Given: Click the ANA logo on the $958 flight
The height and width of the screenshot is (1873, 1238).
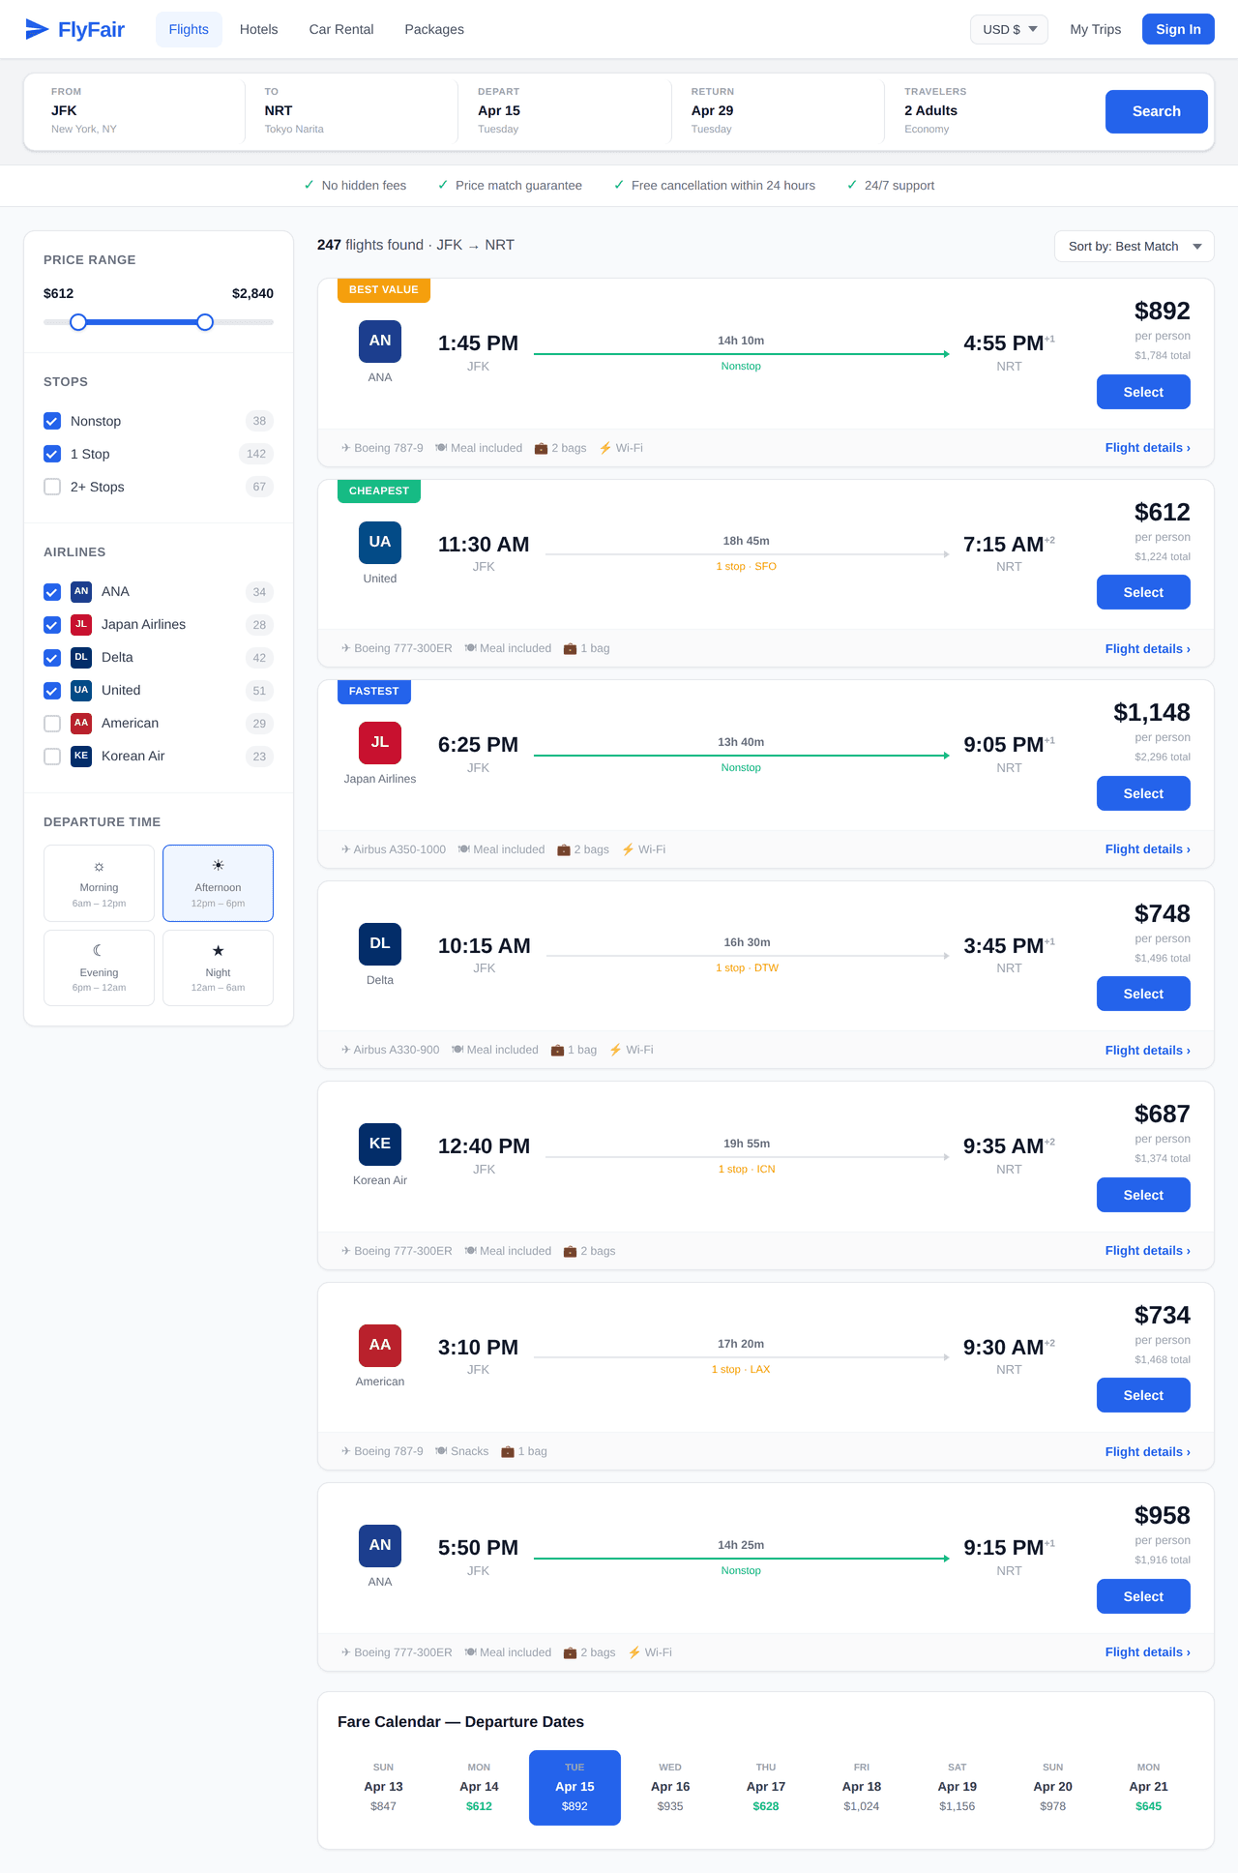Looking at the screenshot, I should 380,1545.
